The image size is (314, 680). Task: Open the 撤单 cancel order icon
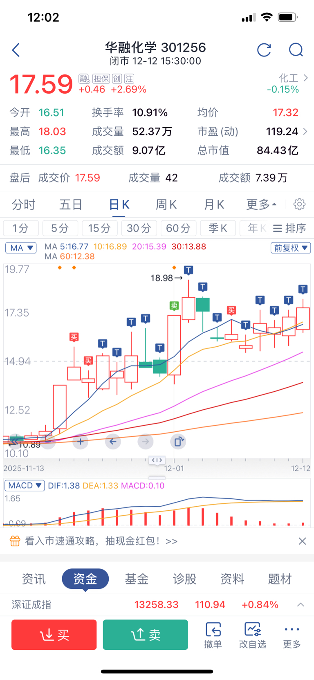coord(213,635)
